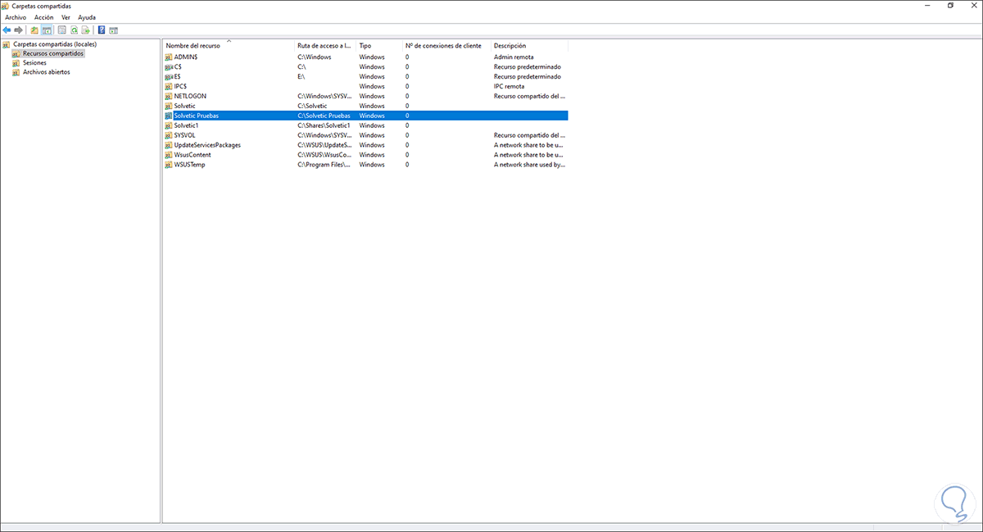The image size is (983, 532).
Task: Open the Ayuda dropdown menu
Action: point(86,16)
